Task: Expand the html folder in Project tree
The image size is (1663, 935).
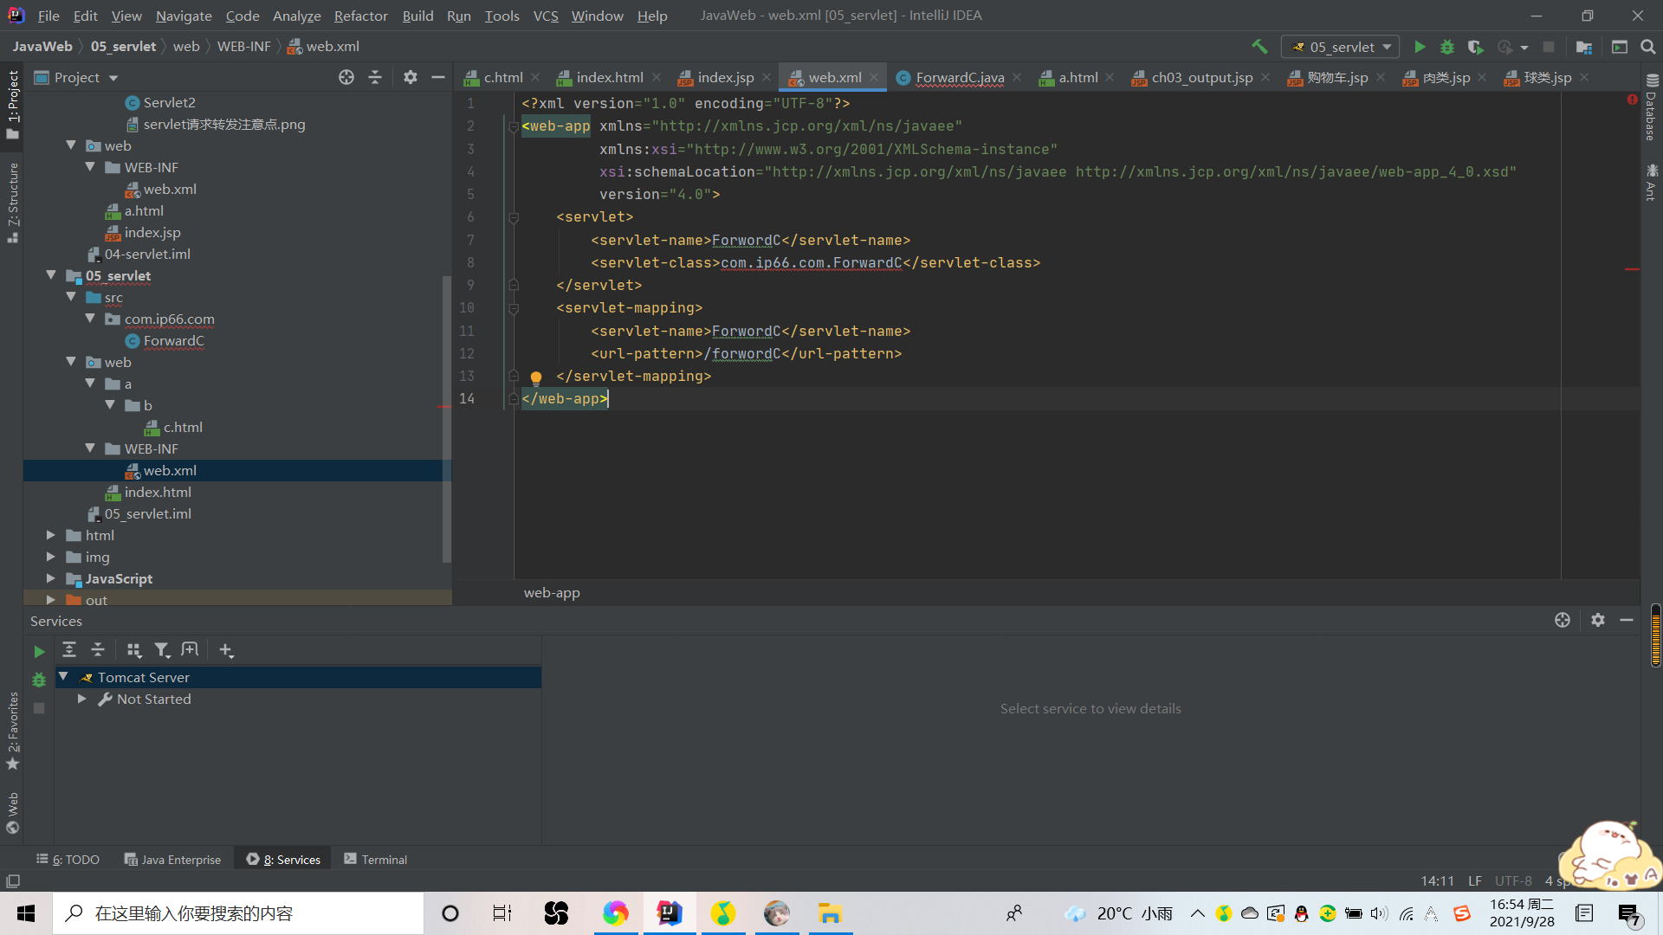Action: click(x=50, y=535)
